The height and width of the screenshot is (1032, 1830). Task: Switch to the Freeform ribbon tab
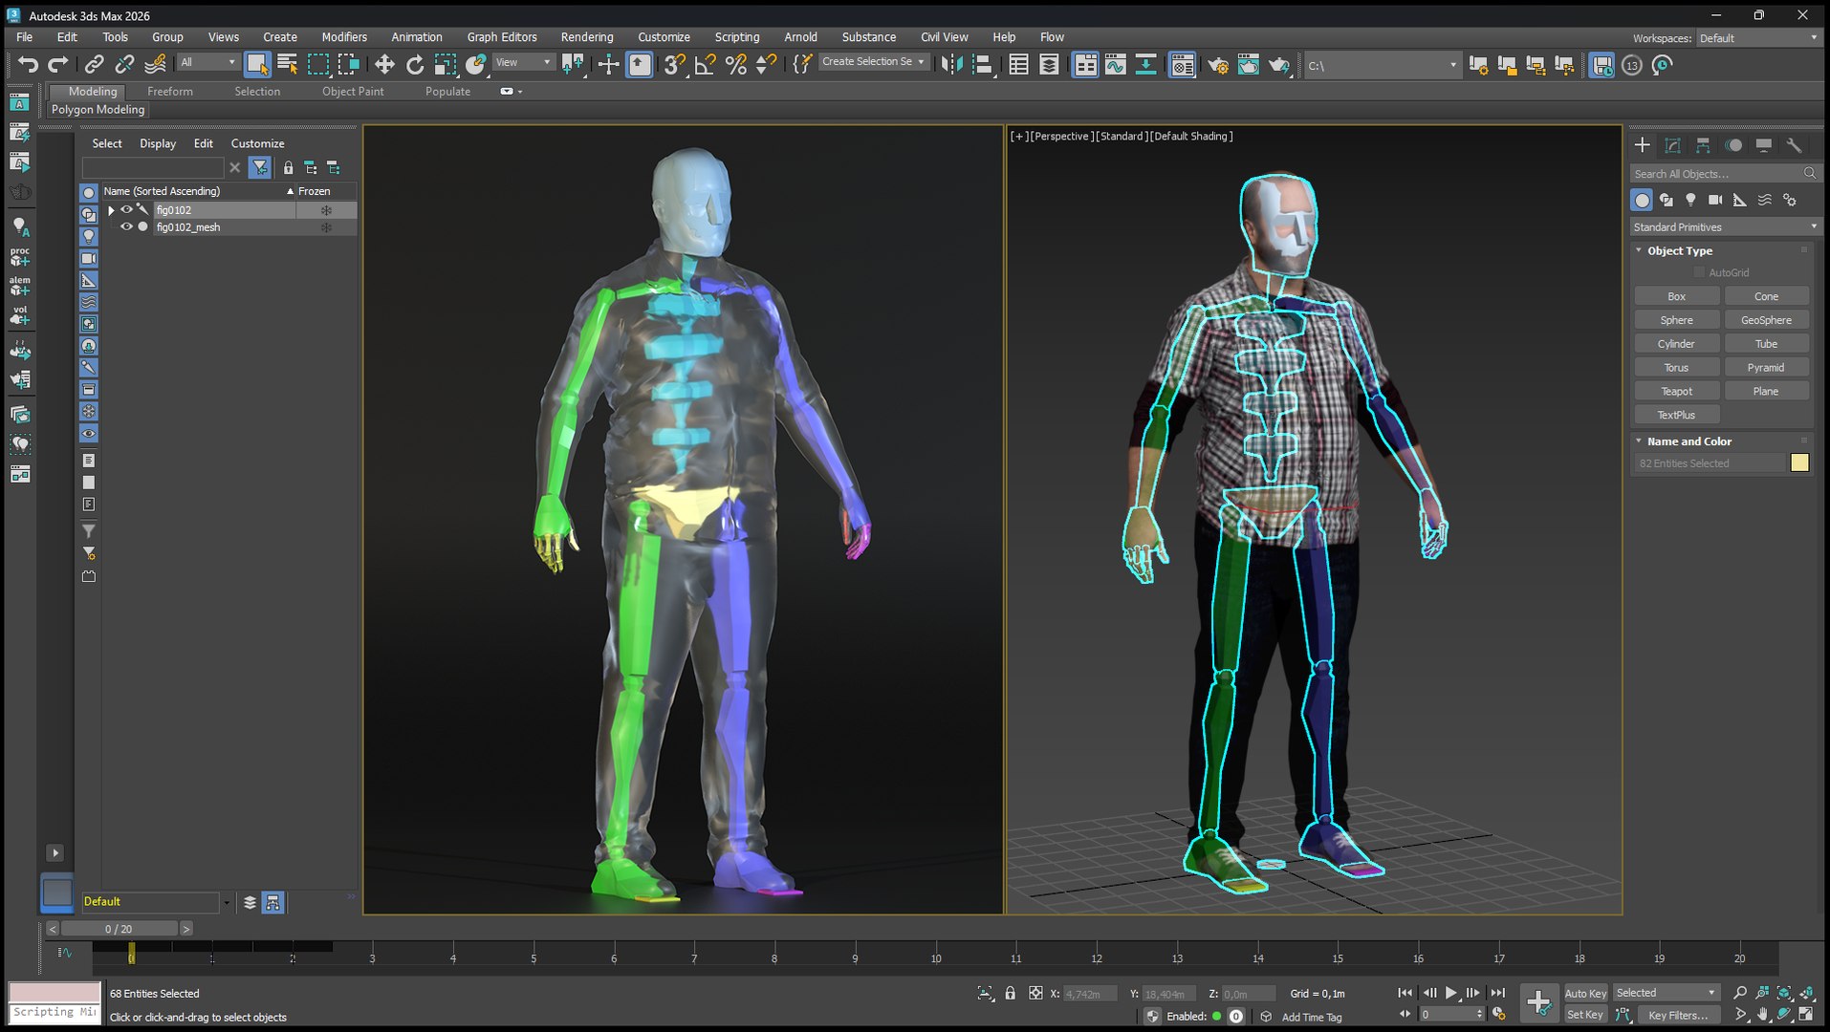click(x=170, y=92)
